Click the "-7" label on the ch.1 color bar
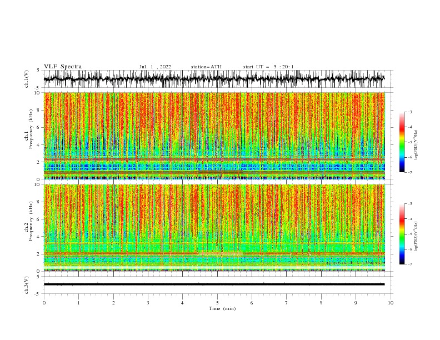The height and width of the screenshot is (340, 440). pos(409,172)
